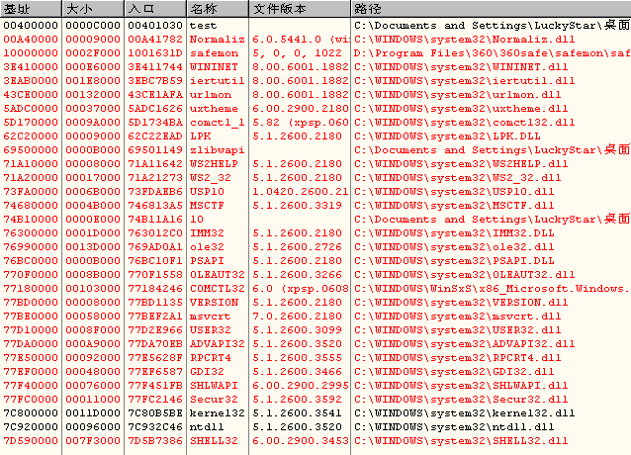Click path C:\WINDOWS\system32\USP10.dll
The height and width of the screenshot is (455, 631).
pyautogui.click(x=454, y=192)
